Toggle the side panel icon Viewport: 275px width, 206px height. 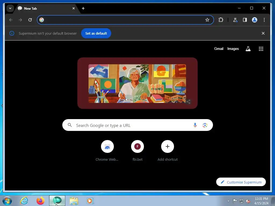click(x=245, y=20)
